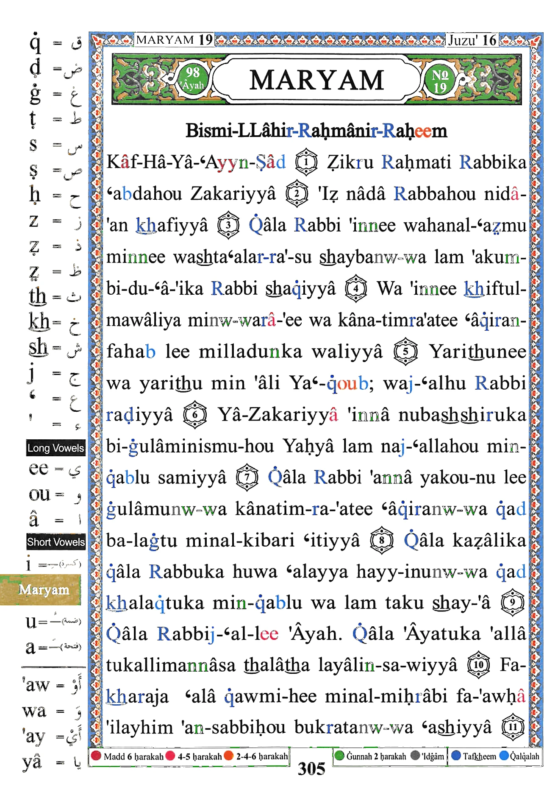Click the page number 305
The image size is (544, 801).
[311, 769]
